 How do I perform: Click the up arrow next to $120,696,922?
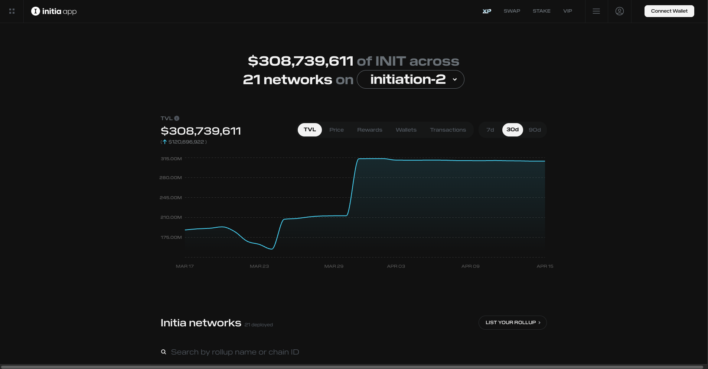[165, 142]
